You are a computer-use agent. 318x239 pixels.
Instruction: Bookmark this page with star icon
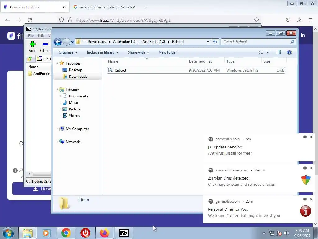[x=256, y=20]
